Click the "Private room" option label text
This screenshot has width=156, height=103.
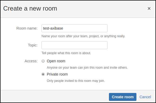click(57, 74)
